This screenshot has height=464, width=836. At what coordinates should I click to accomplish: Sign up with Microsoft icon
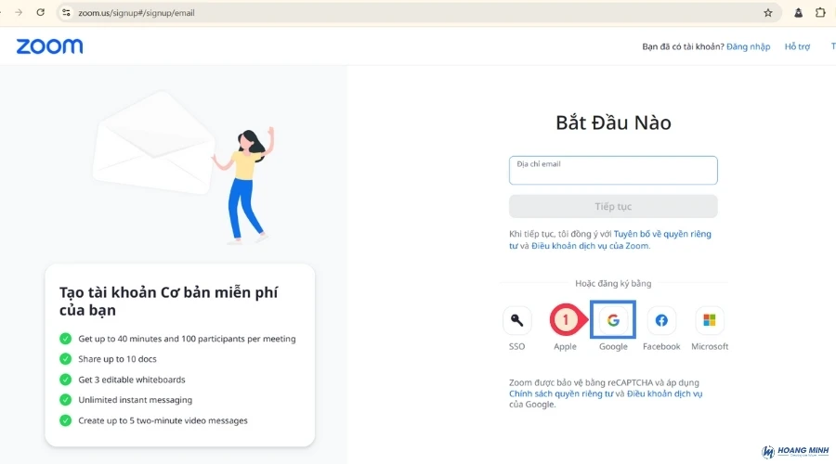tap(709, 320)
